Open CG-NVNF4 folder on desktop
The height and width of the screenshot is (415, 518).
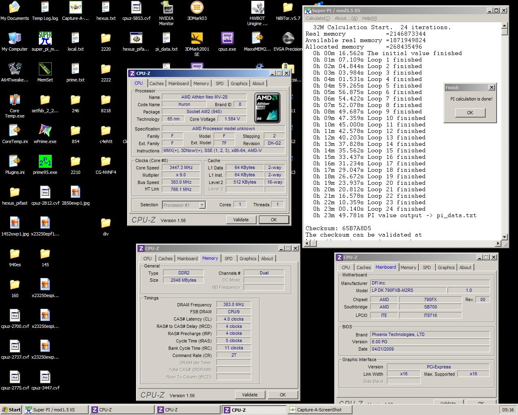pyautogui.click(x=106, y=165)
